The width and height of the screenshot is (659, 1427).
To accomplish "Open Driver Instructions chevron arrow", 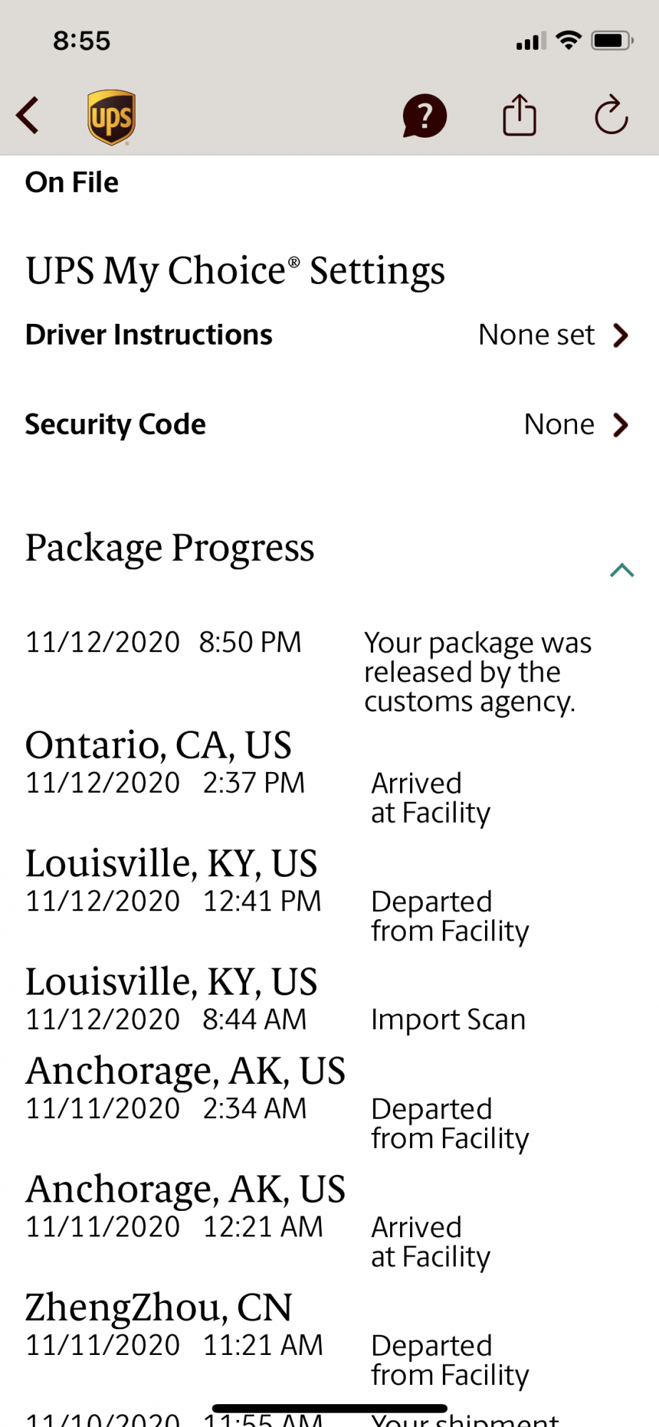I will pos(621,335).
